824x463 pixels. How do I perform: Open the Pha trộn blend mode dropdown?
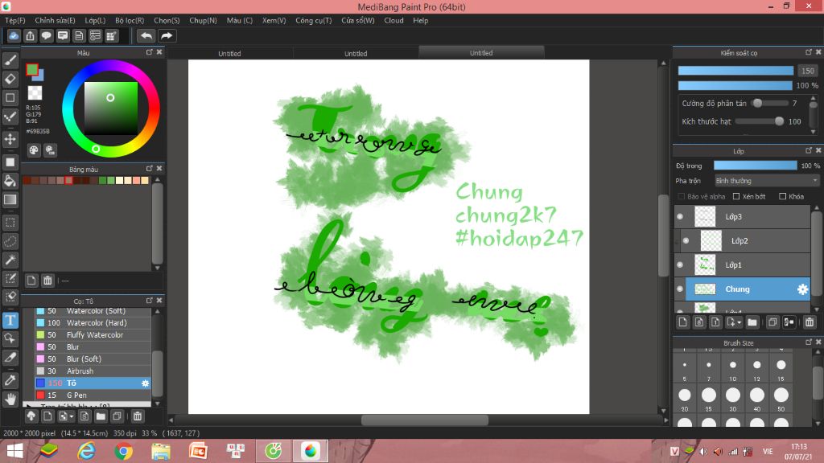[767, 181]
